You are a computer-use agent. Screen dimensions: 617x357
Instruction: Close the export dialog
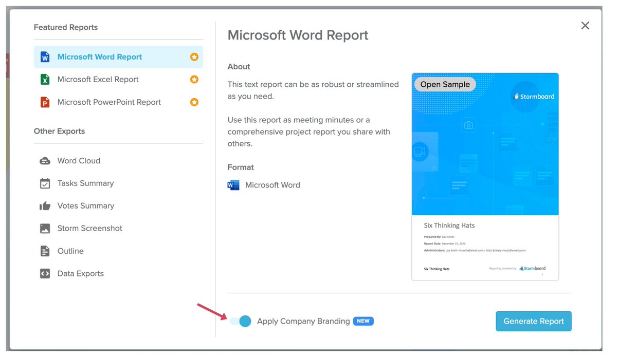tap(585, 25)
